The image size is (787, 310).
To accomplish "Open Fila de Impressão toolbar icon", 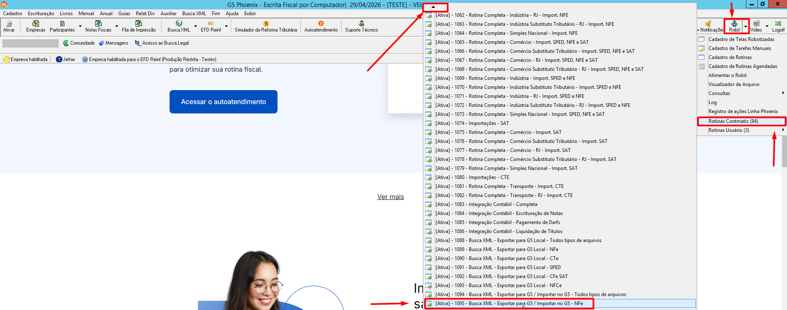I will 139,26.
